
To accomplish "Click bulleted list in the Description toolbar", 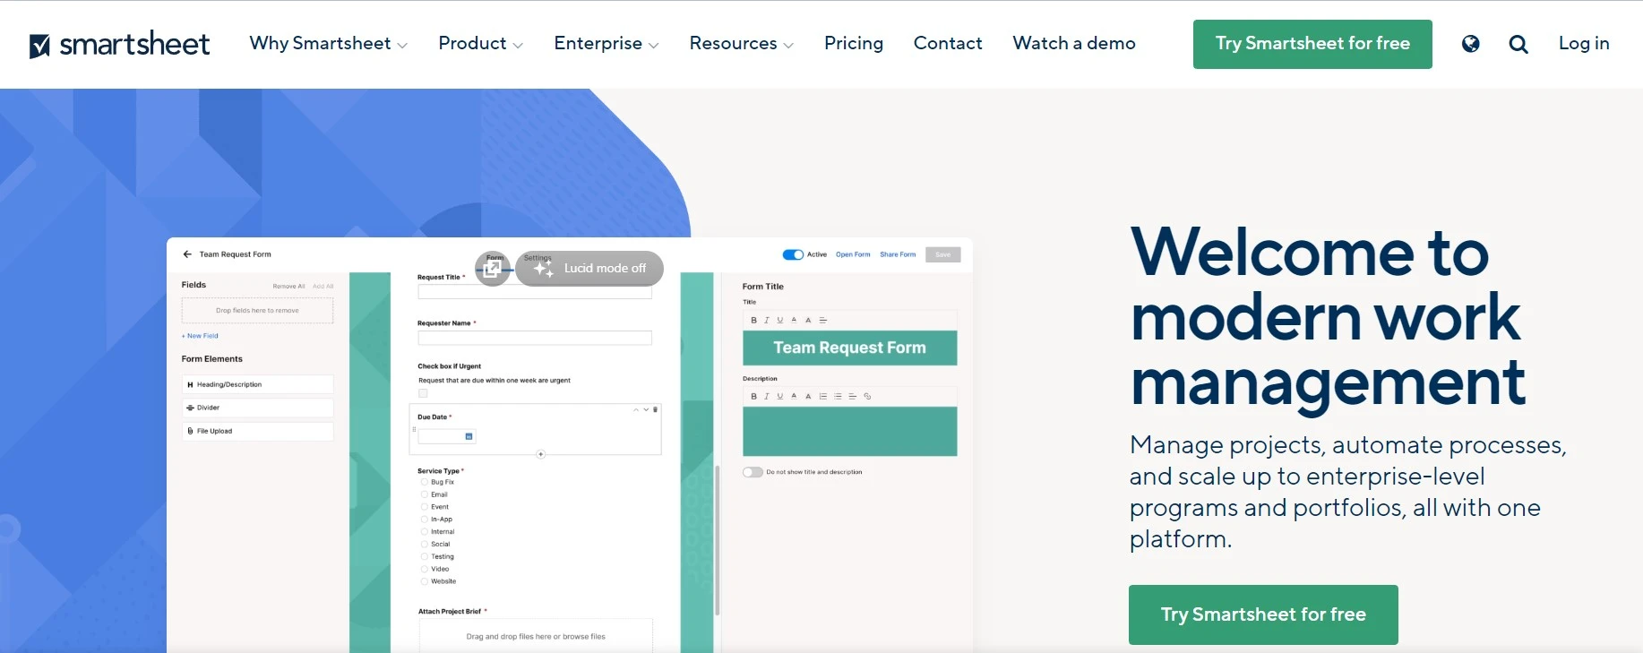I will pyautogui.click(x=838, y=396).
